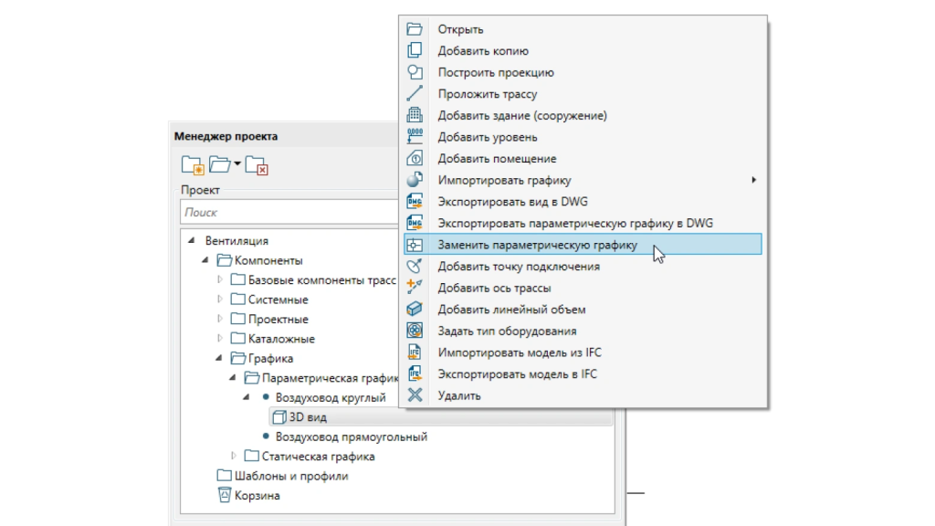Collapse the Вентиляция root node
Screen dimensions: 935x526
point(192,241)
